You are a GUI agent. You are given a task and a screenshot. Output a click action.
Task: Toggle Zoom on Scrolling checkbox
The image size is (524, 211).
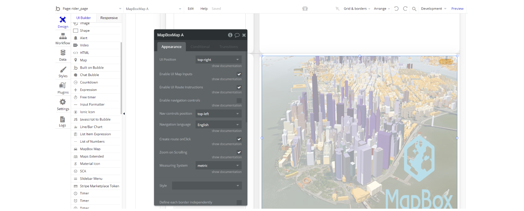(239, 152)
